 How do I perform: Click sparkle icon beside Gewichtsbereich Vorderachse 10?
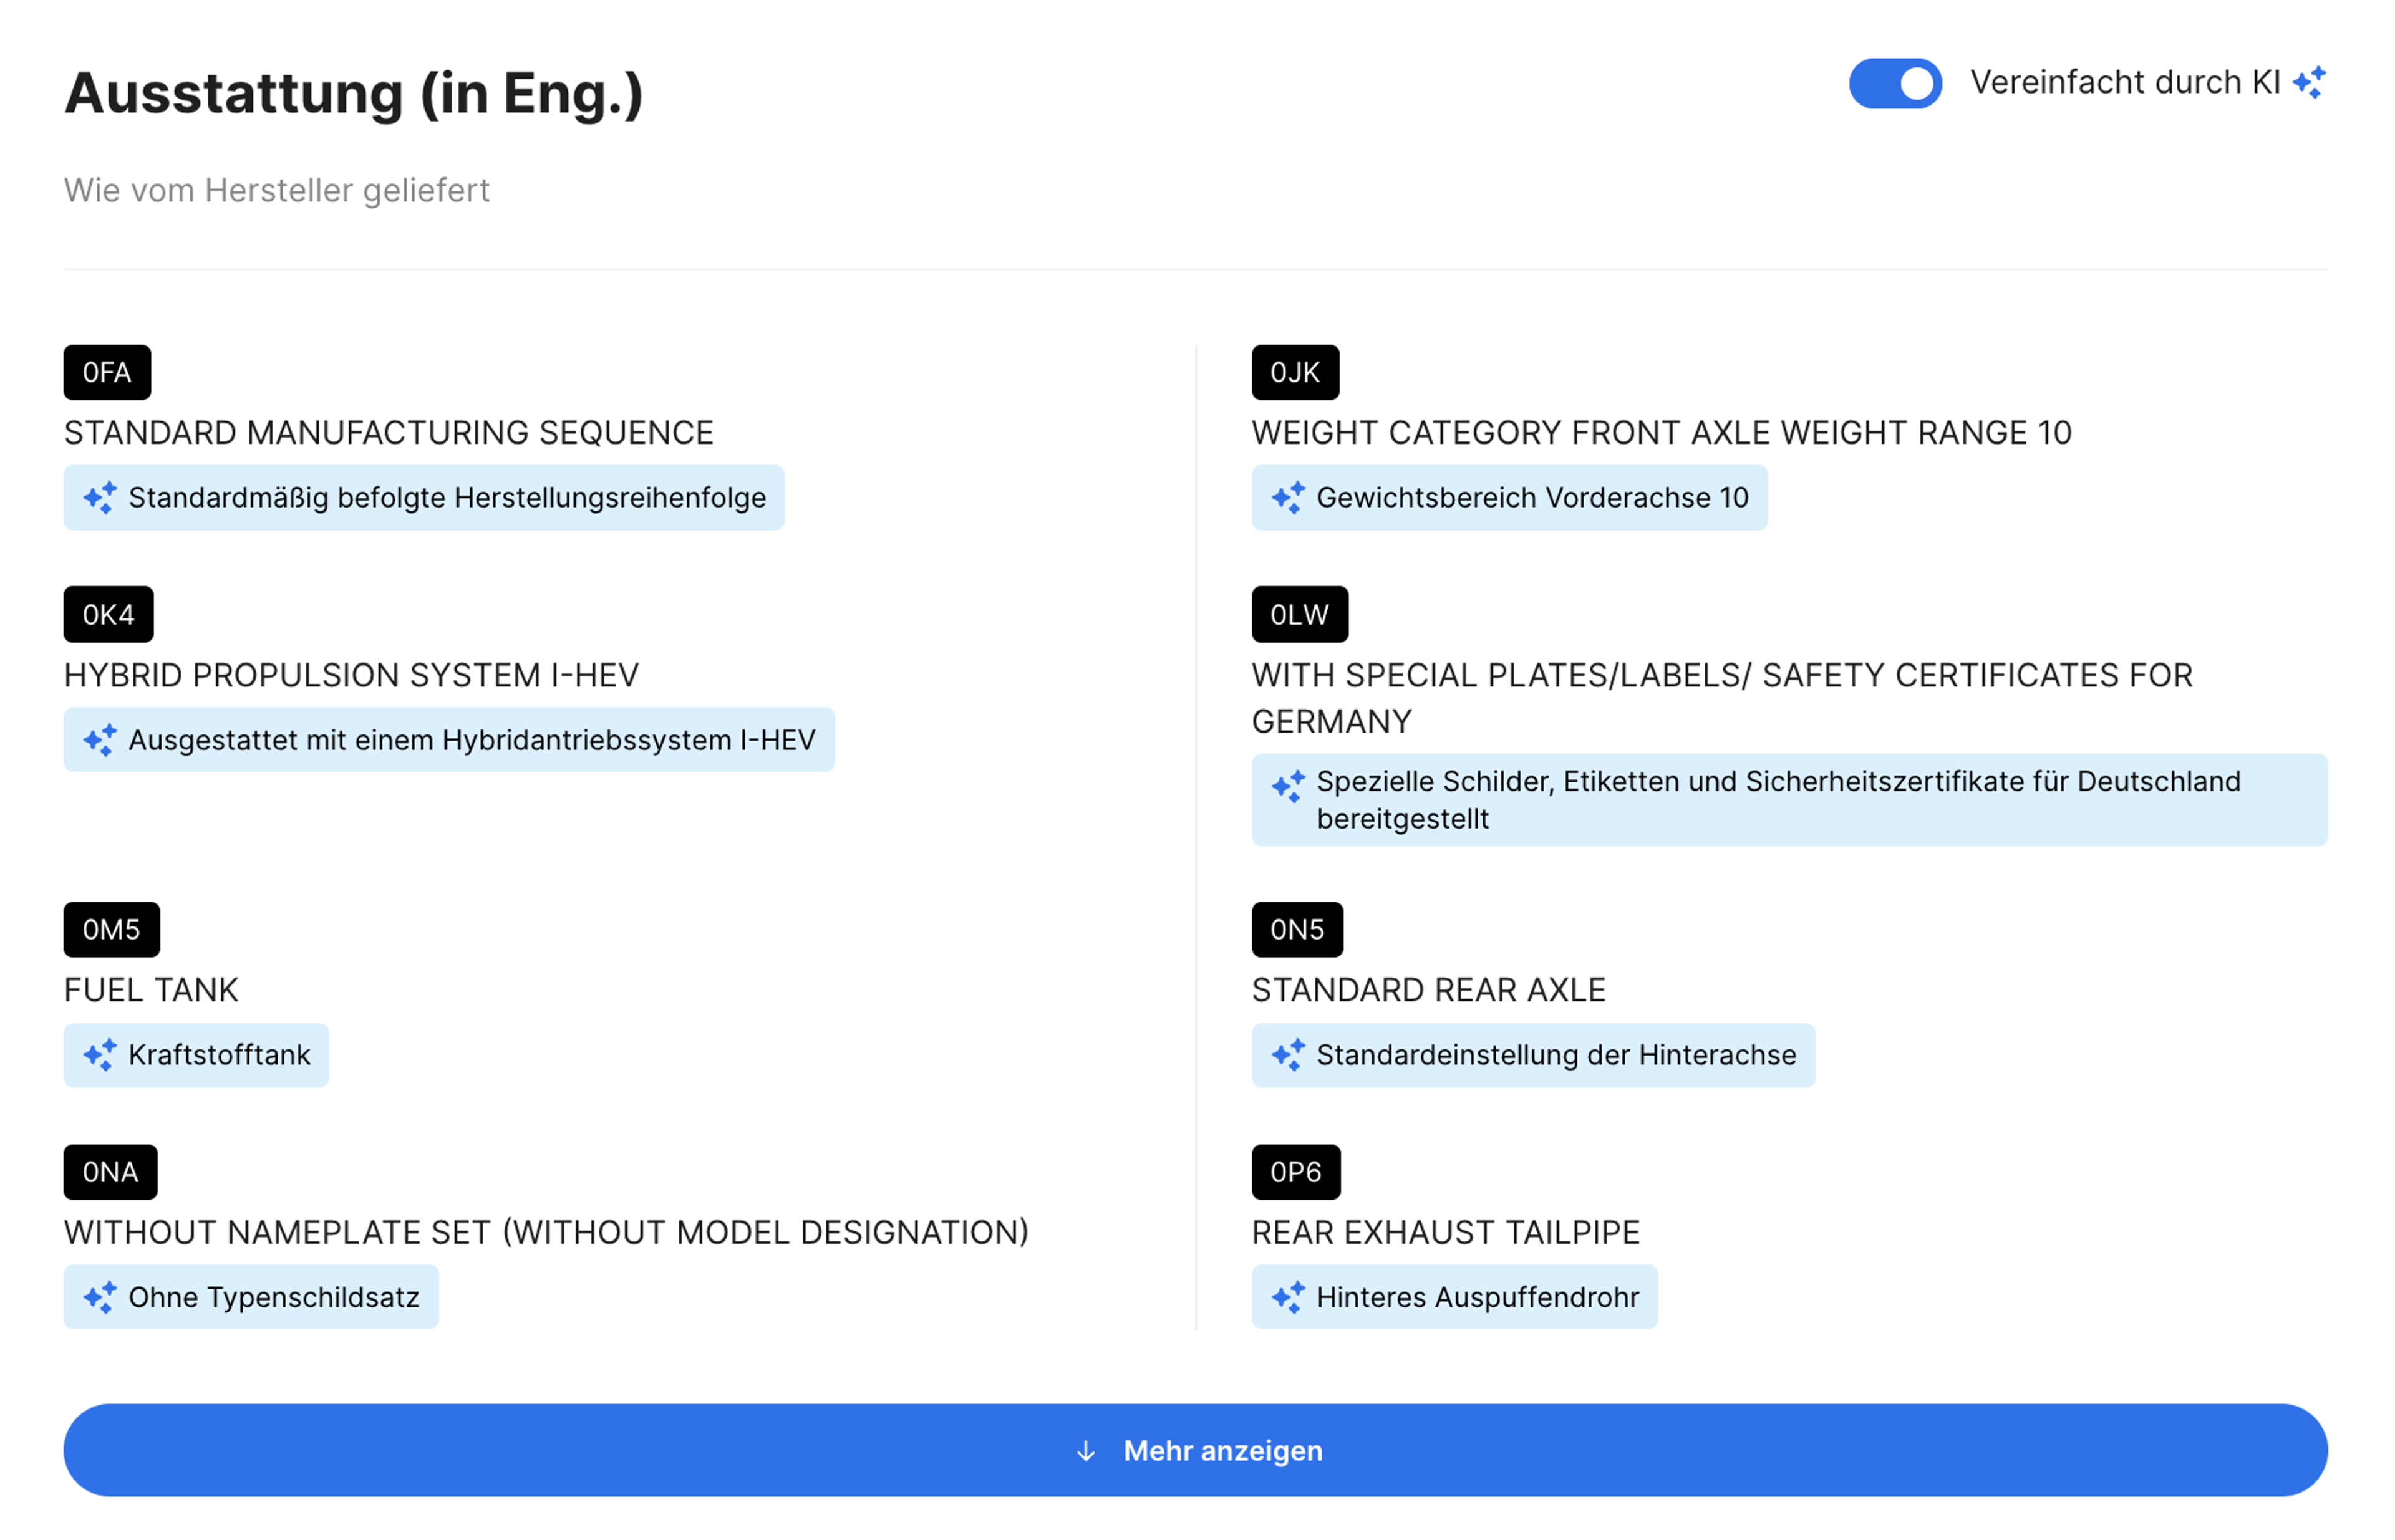pos(1287,497)
